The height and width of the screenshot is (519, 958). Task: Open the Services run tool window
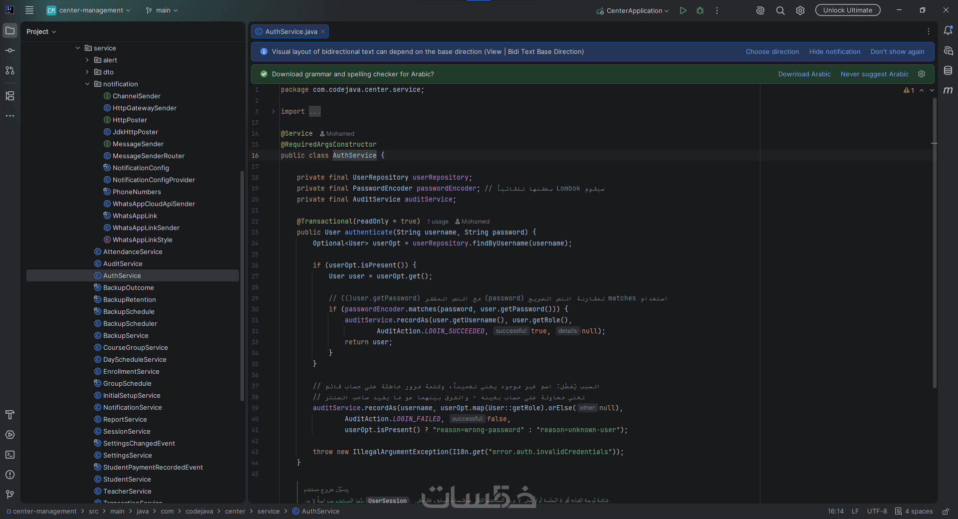[x=10, y=435]
